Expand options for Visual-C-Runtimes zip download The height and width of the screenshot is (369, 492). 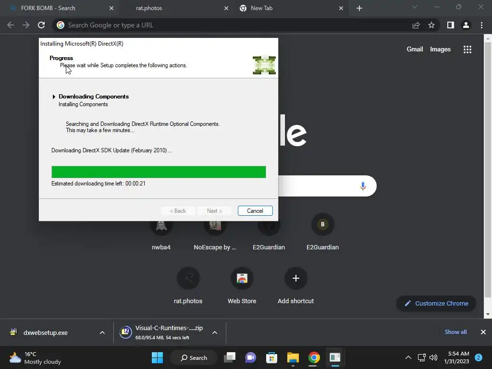tap(215, 332)
